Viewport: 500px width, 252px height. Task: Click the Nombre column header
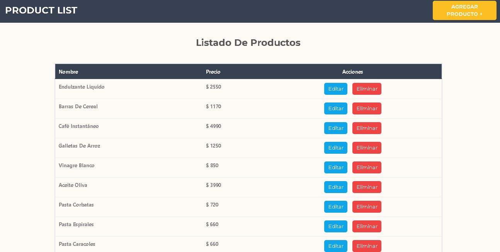pyautogui.click(x=68, y=72)
